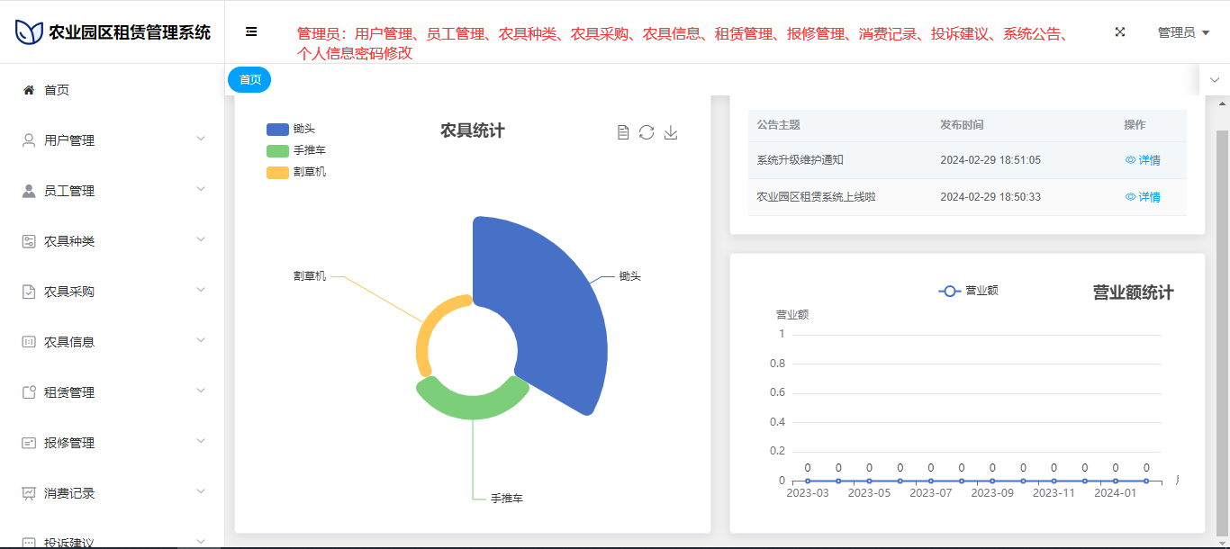Click the 消费记录 sidebar icon

(29, 493)
